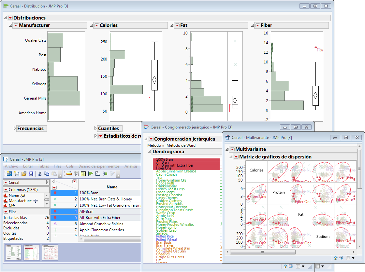
Task: Click the Name column header
Action: (112, 187)
